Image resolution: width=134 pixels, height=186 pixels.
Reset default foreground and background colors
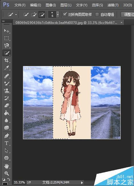pos(4,179)
